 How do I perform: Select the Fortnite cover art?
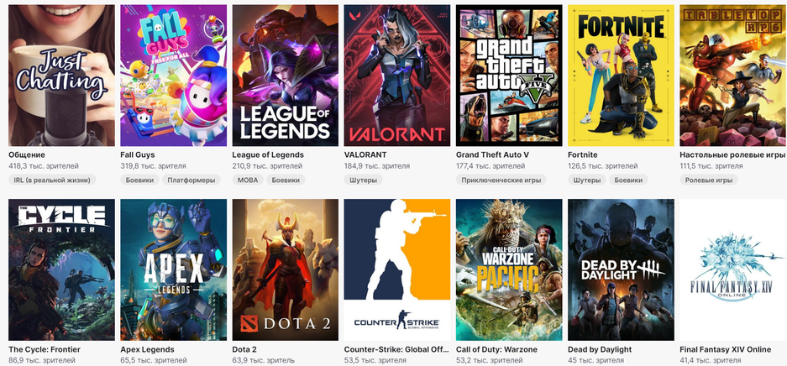click(x=621, y=76)
